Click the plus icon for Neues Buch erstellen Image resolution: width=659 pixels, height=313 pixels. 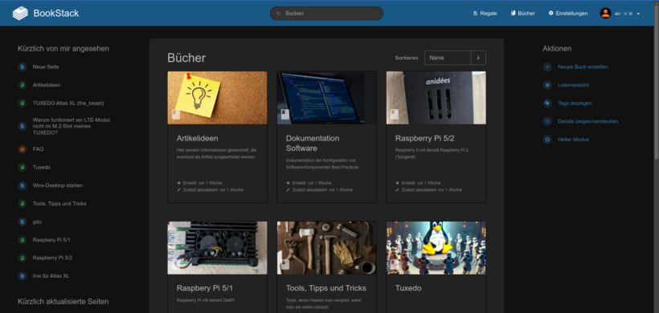coord(547,67)
